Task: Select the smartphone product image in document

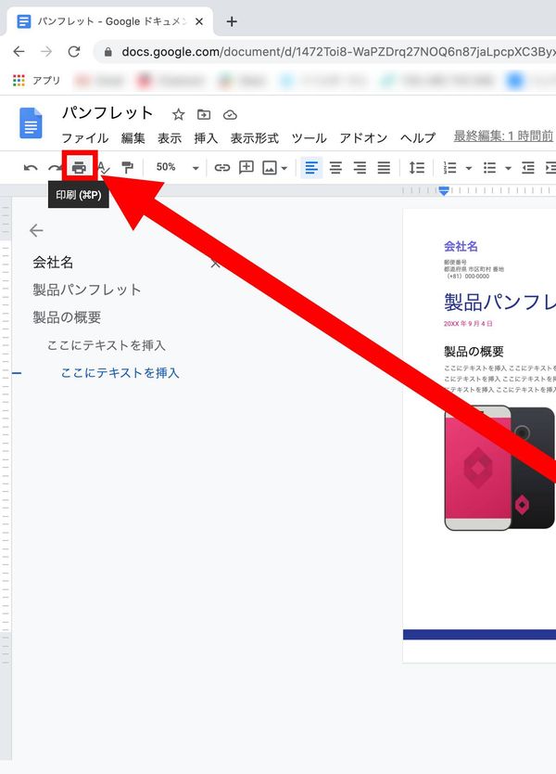Action: click(x=499, y=468)
